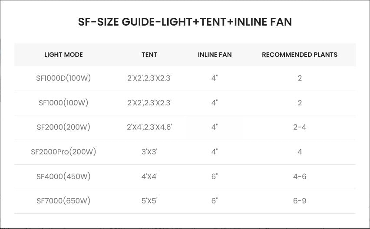Select the 2-4 recommended plants cell
Screen dimensions: 370x229
tap(300, 127)
